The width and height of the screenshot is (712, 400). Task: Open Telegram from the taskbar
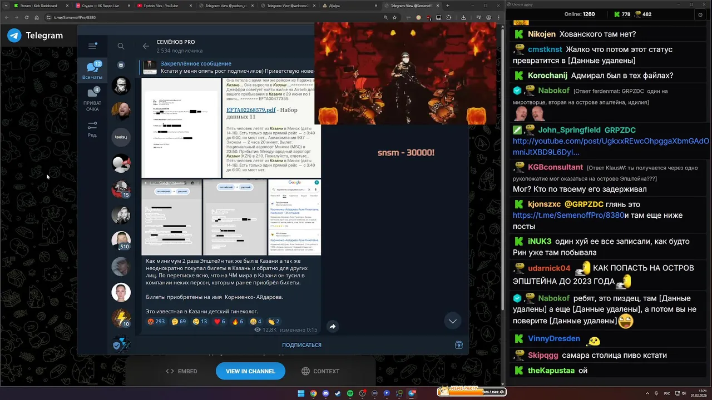pyautogui.click(x=412, y=393)
